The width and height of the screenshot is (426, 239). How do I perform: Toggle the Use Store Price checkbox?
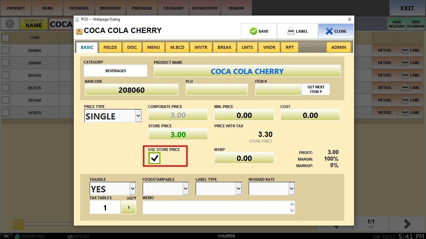coord(154,158)
